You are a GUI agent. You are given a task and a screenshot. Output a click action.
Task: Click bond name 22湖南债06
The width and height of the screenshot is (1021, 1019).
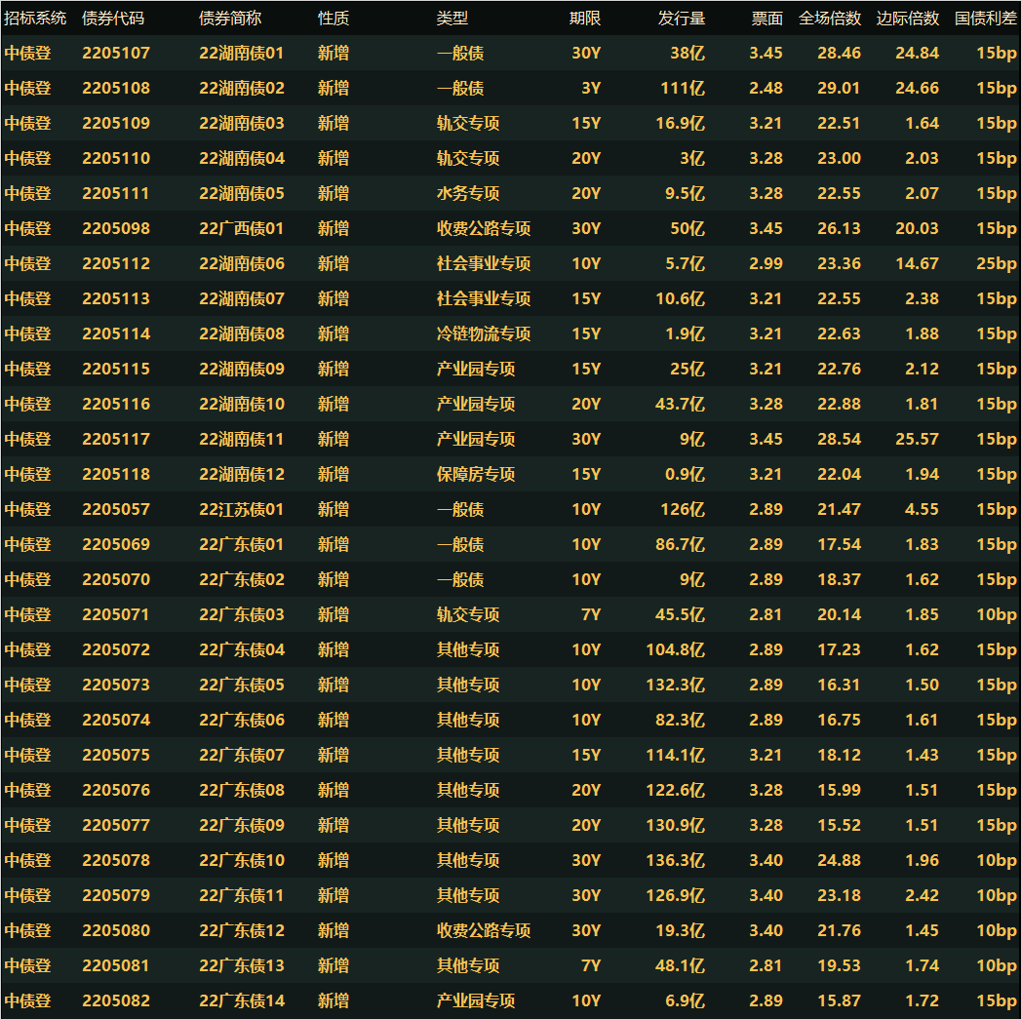(x=242, y=263)
